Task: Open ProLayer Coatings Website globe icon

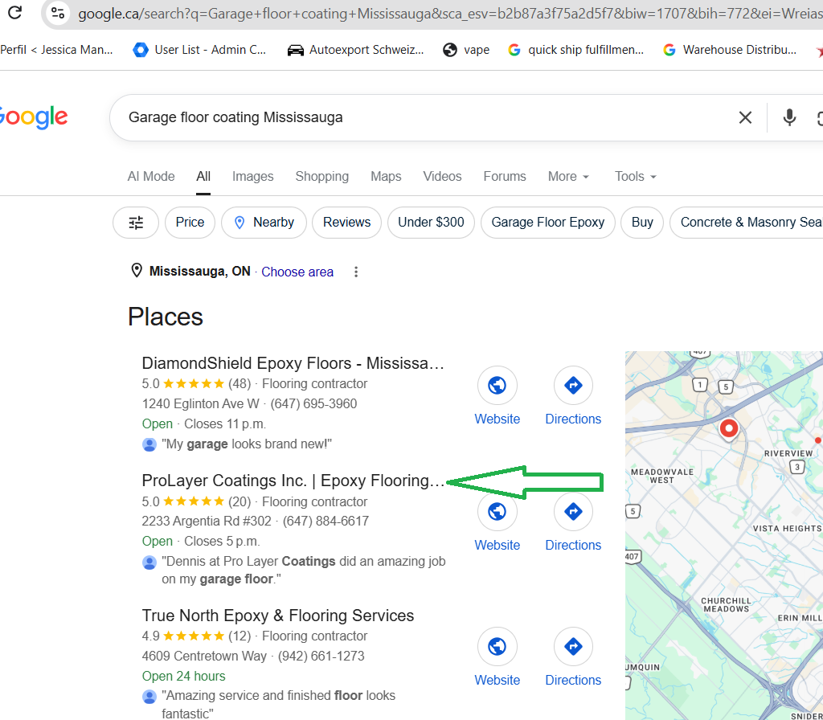Action: [497, 511]
